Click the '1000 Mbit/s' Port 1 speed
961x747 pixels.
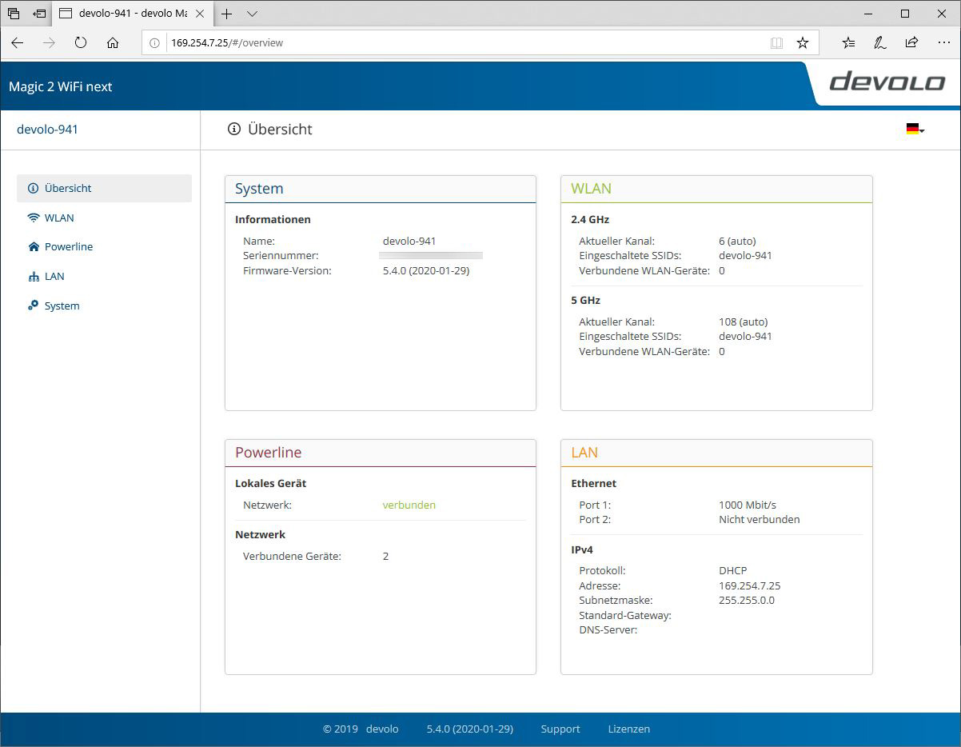click(x=748, y=505)
